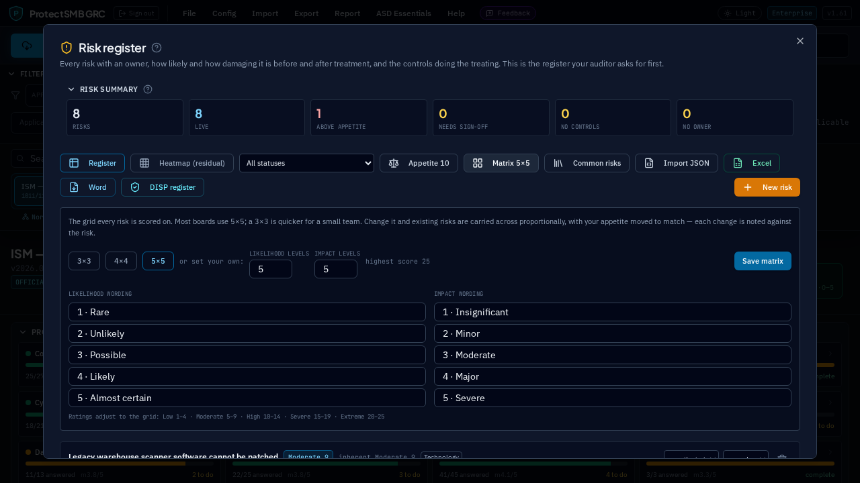Create a New risk

click(x=767, y=187)
